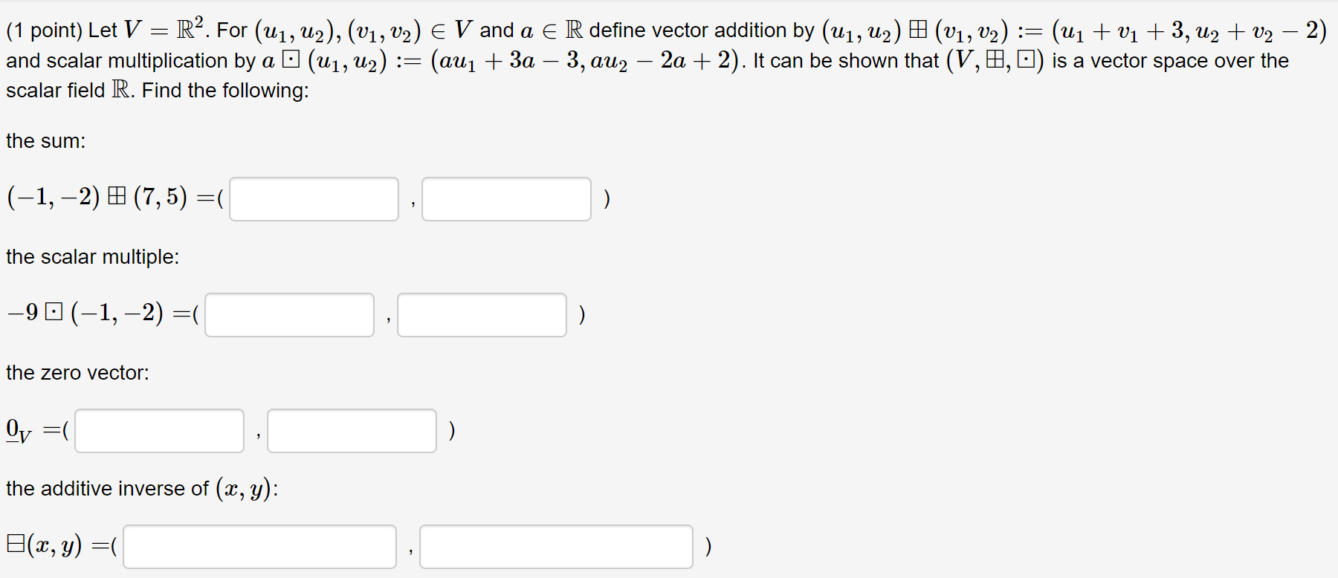Image resolution: width=1338 pixels, height=578 pixels.
Task: Click the closing parenthesis after the sum boxes
Action: click(606, 198)
